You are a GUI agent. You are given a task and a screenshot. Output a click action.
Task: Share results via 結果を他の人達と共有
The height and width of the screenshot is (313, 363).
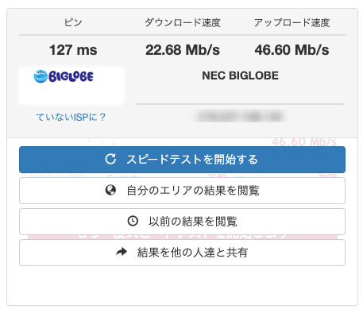coord(182,253)
